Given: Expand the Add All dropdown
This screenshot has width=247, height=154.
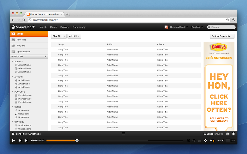Looking at the screenshot, I should tap(74, 36).
